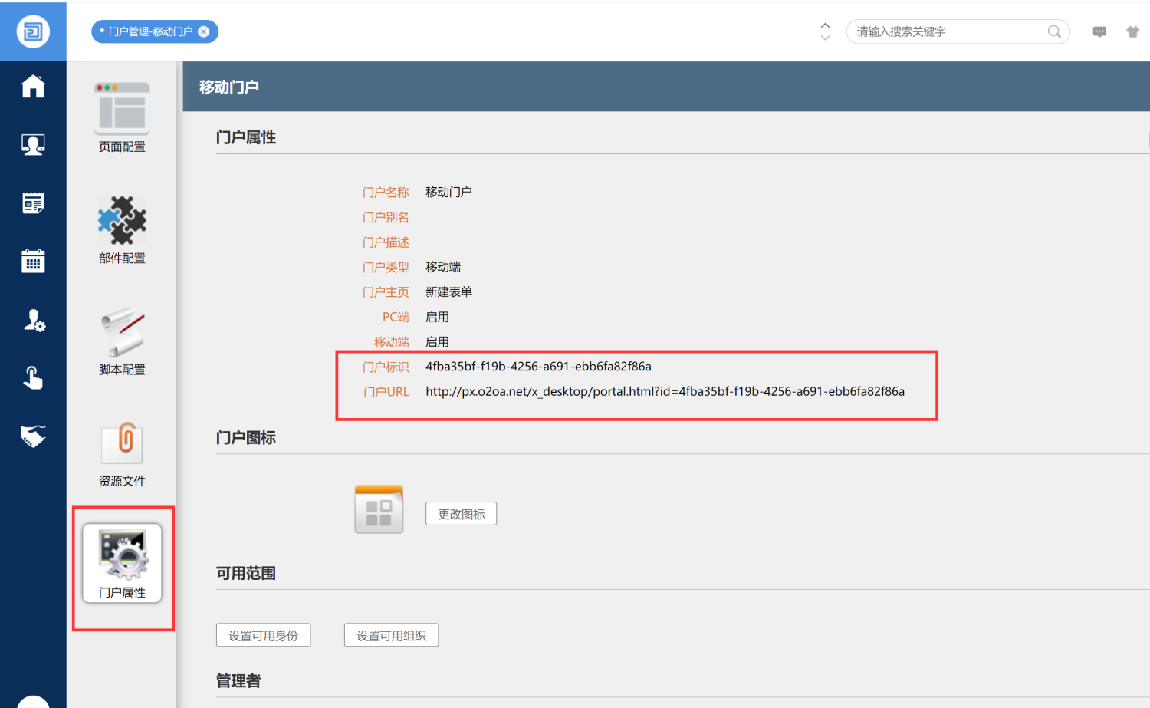Click the 管理者 section heading
Viewport: 1150px width, 708px height.
click(x=238, y=680)
